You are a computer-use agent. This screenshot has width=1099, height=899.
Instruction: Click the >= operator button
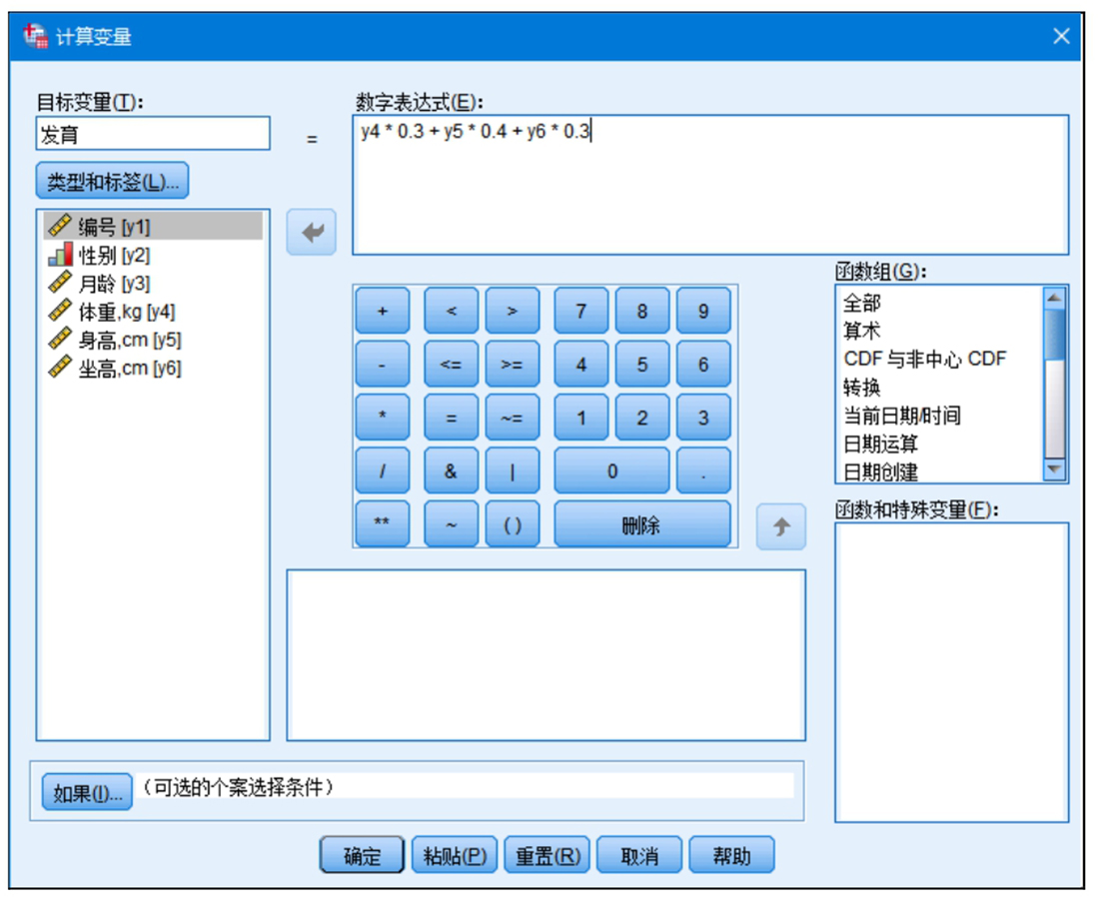513,364
